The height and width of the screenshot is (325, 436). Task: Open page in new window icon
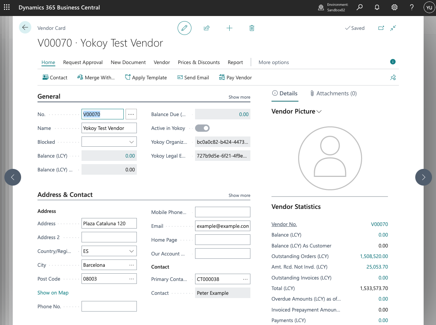pyautogui.click(x=381, y=28)
